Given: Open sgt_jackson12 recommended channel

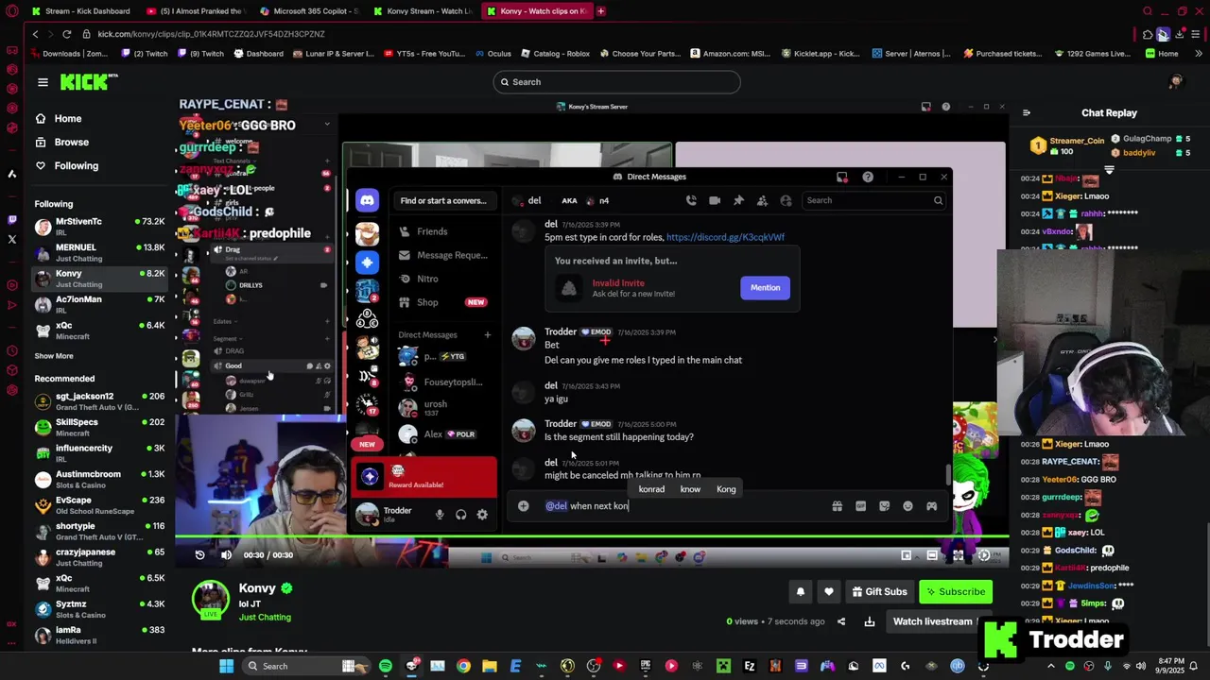Looking at the screenshot, I should click(99, 401).
